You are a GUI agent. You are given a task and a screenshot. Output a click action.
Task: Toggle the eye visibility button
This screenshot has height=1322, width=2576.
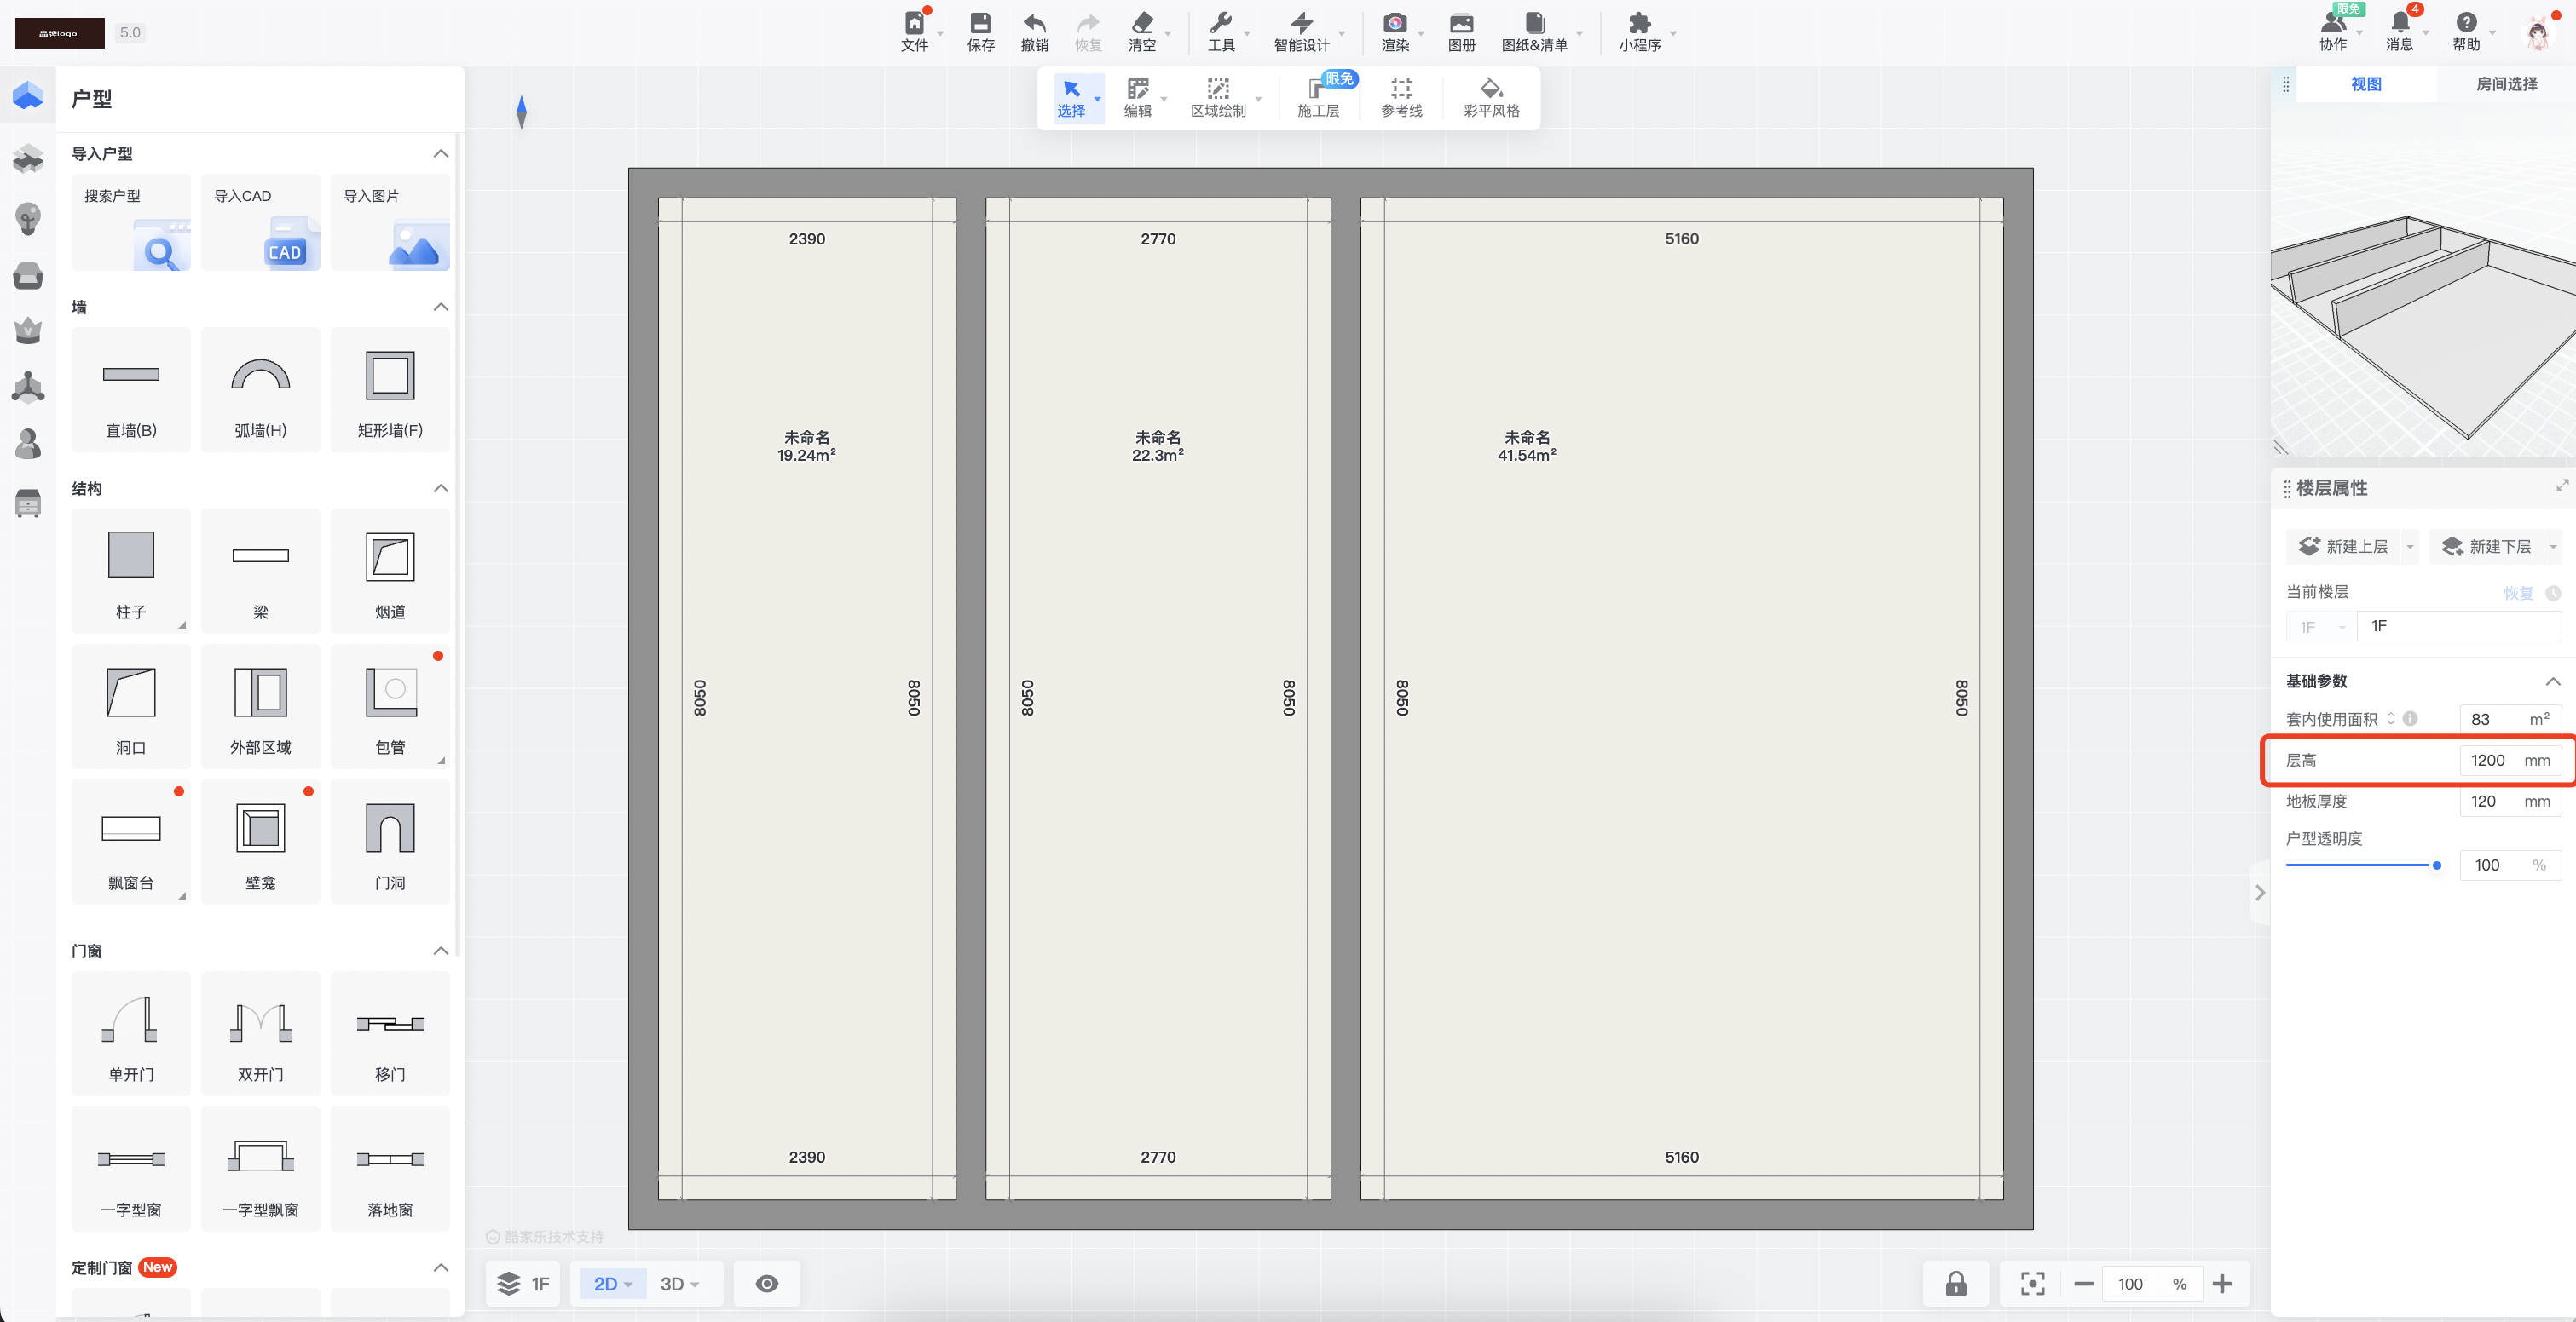766,1284
